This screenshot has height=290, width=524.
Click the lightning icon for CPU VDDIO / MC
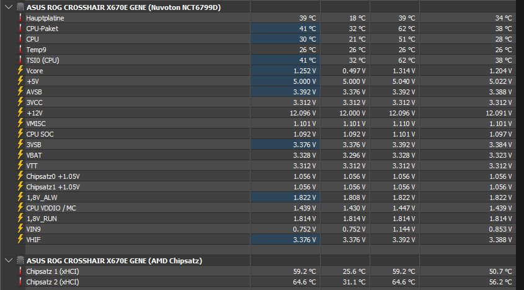20,208
